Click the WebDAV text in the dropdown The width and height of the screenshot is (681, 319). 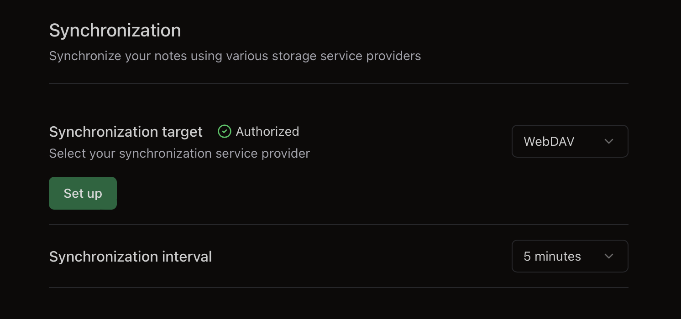click(x=549, y=141)
